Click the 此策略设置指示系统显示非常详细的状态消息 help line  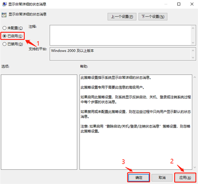(x=116, y=77)
